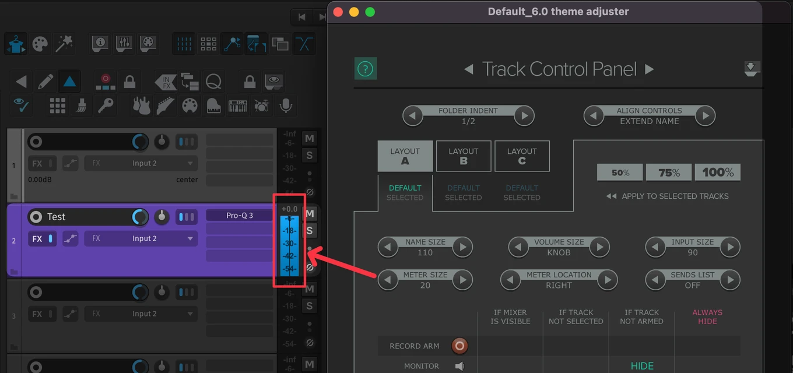Open the theme adjuster help question mark
793x373 pixels.
[x=365, y=69]
